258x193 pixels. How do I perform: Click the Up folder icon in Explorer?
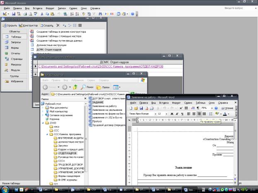(x=75, y=87)
